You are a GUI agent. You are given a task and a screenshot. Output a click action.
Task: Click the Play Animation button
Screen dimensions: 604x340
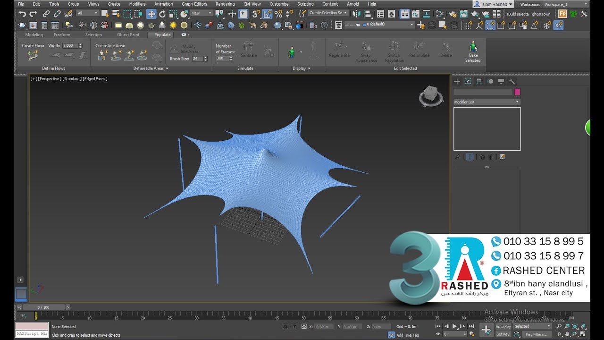455,326
